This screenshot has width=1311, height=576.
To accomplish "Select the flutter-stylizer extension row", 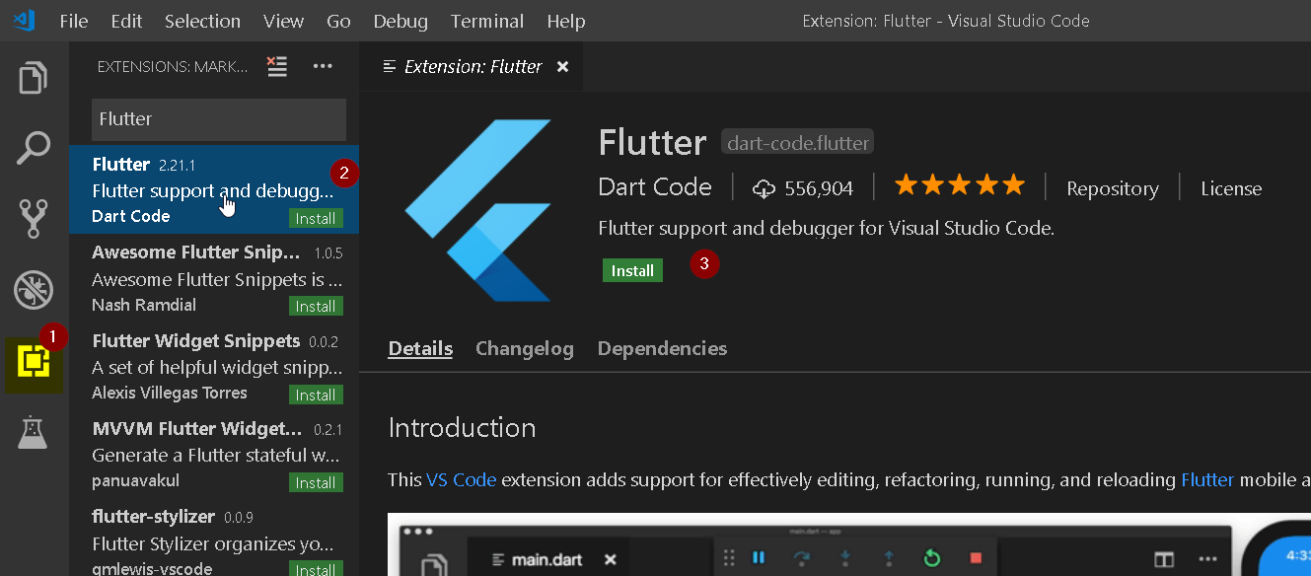I will pos(214,538).
